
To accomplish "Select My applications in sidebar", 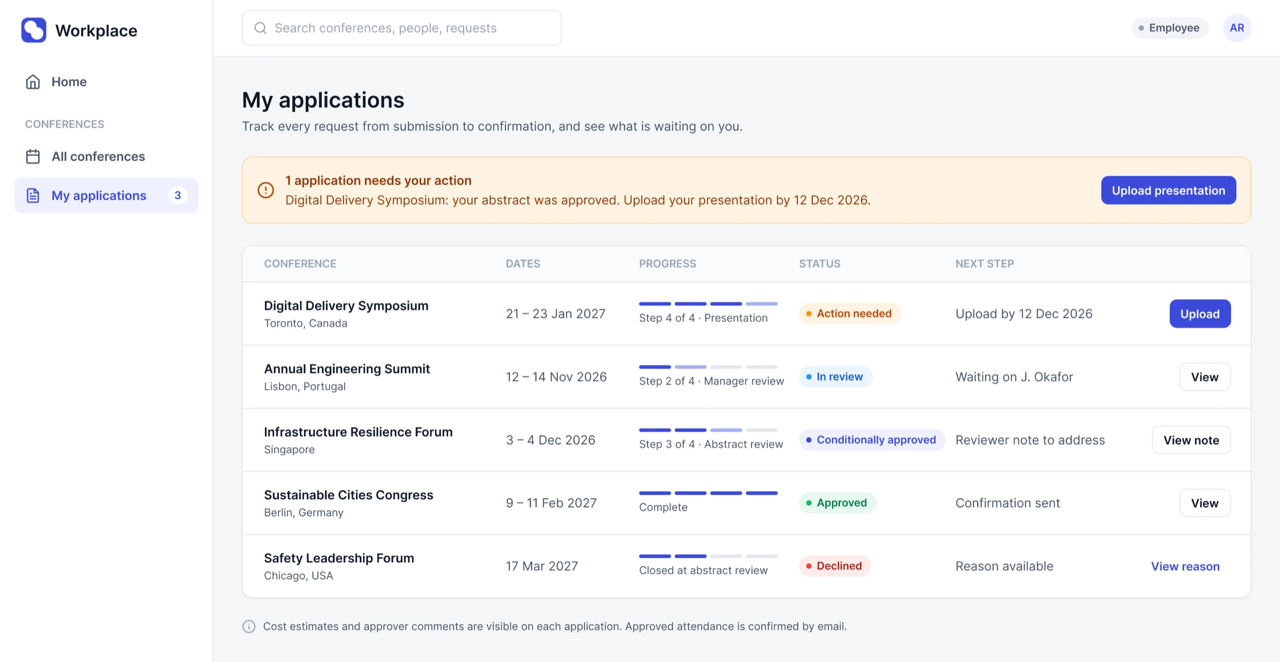I will pos(106,195).
